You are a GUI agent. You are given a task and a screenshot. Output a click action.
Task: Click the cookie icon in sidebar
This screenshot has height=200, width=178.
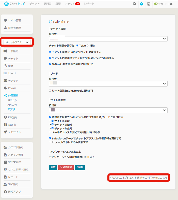pos(5,88)
